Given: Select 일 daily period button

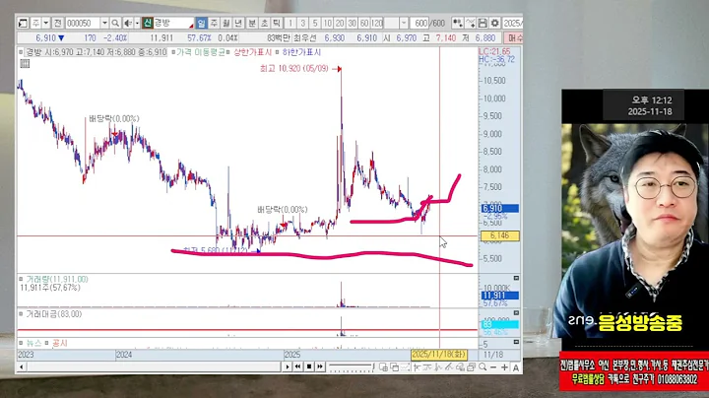Looking at the screenshot, I should pos(202,23).
